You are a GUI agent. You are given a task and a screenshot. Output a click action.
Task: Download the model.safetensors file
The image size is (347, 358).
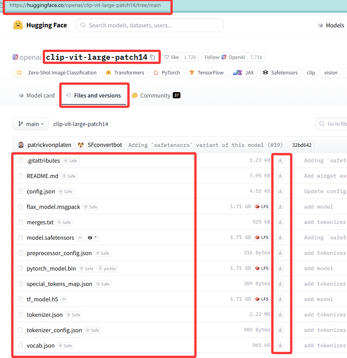tap(280, 237)
